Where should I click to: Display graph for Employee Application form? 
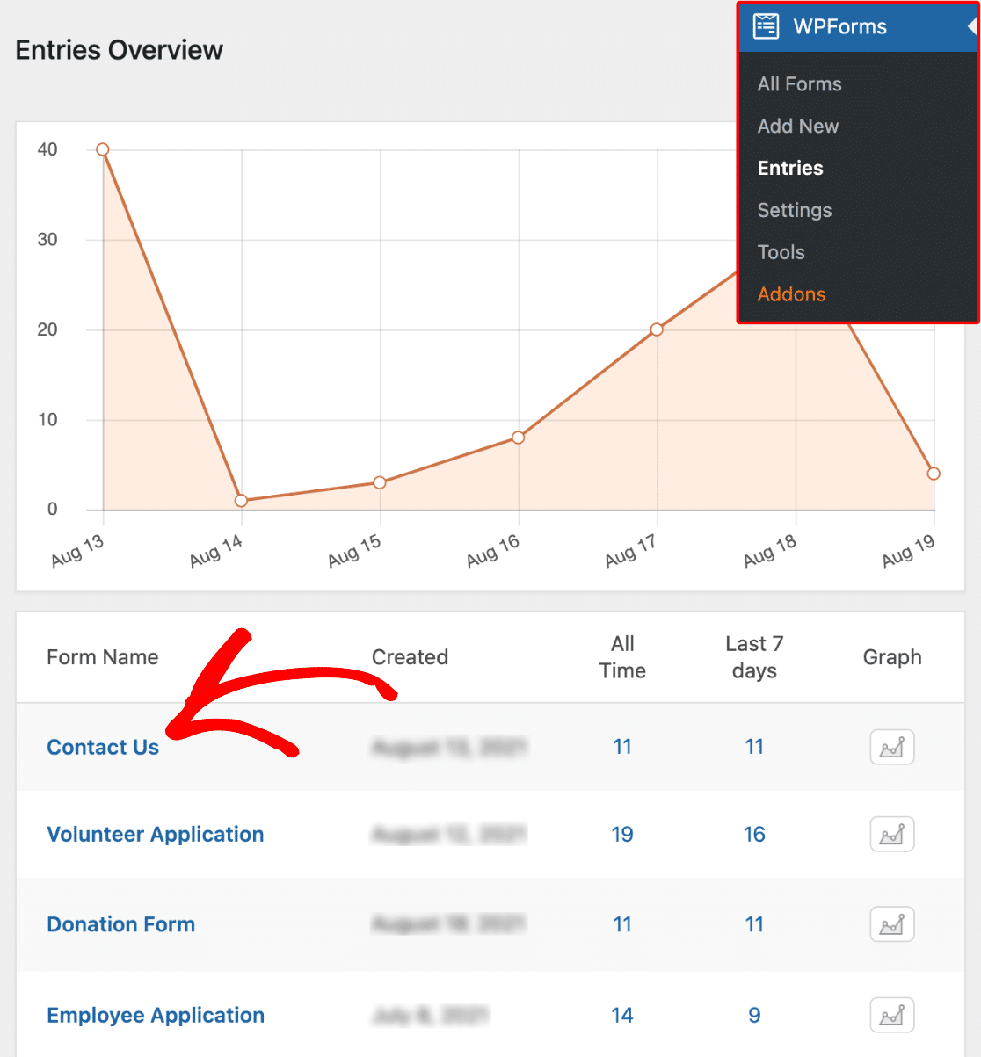click(892, 1016)
